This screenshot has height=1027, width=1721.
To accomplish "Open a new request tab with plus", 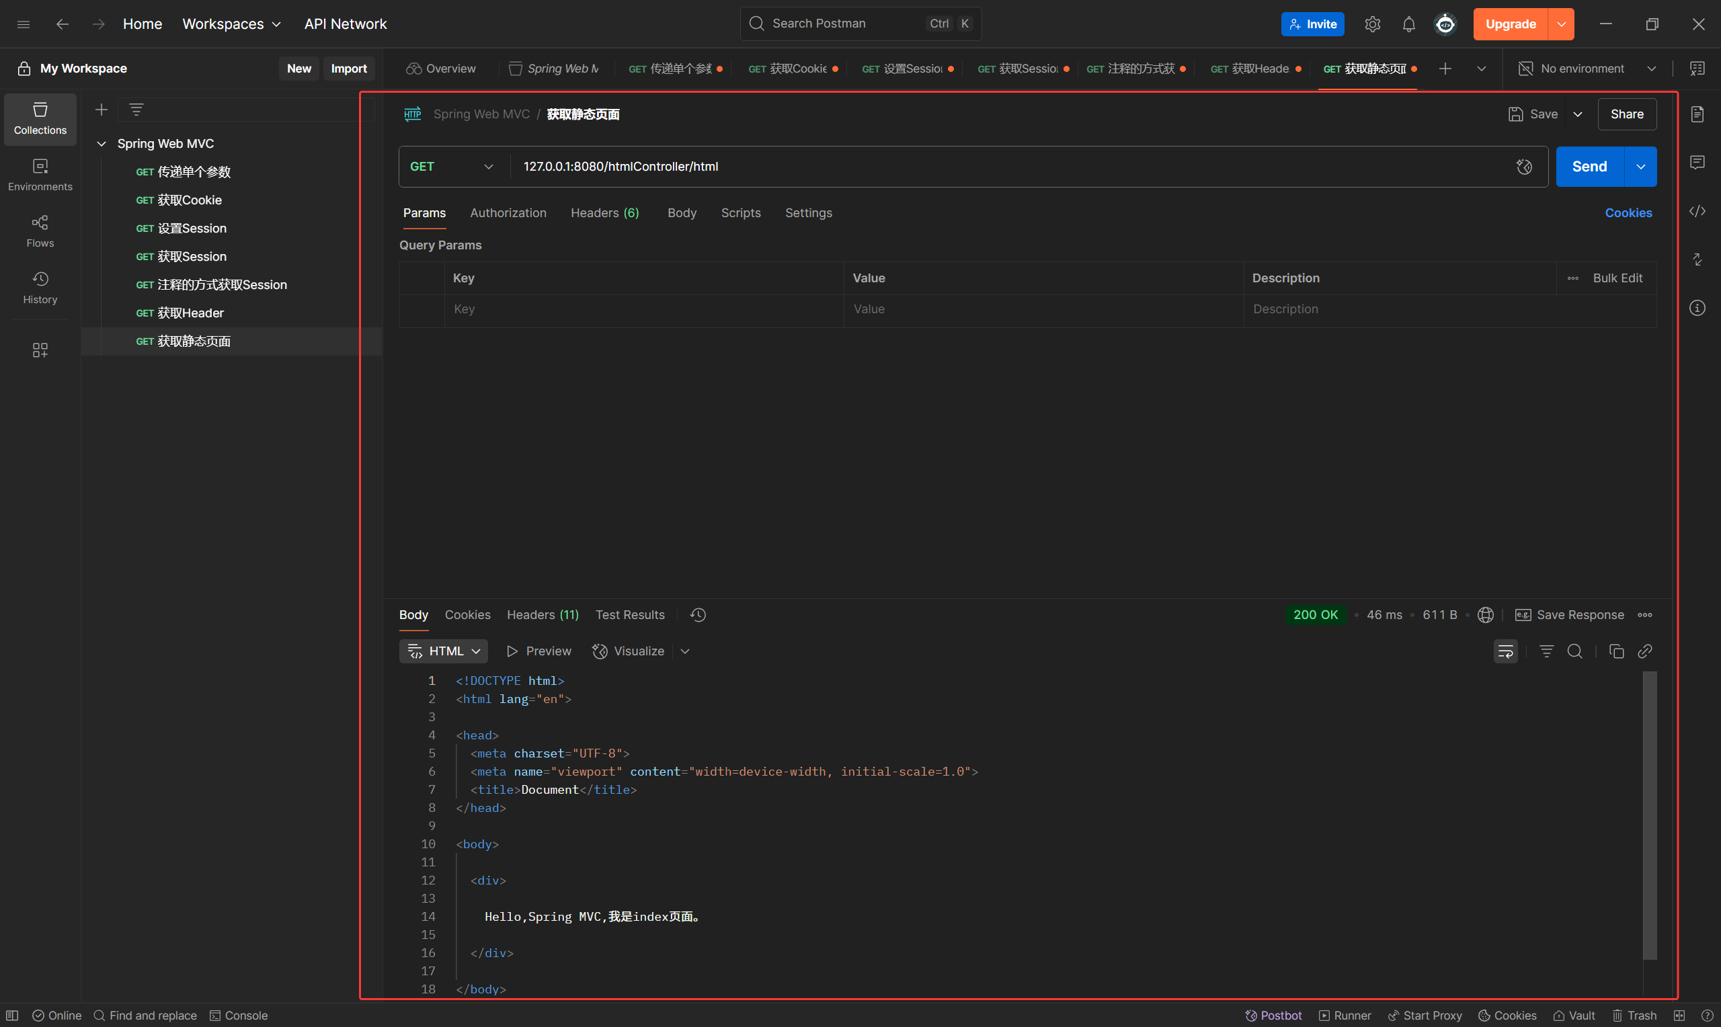I will [1445, 69].
